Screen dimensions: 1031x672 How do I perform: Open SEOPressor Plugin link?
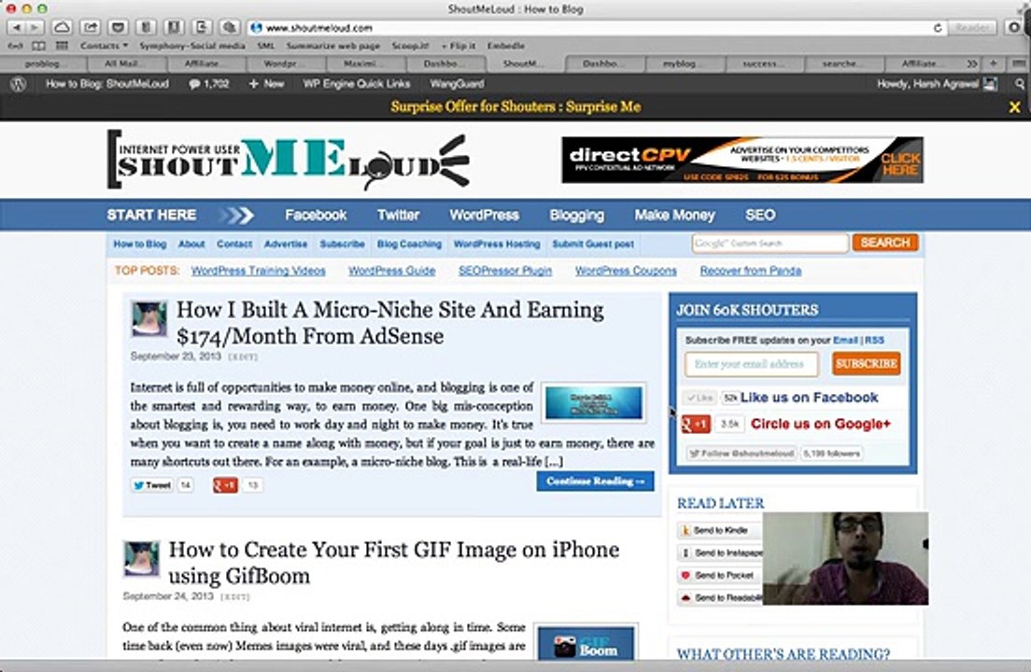[x=505, y=271]
